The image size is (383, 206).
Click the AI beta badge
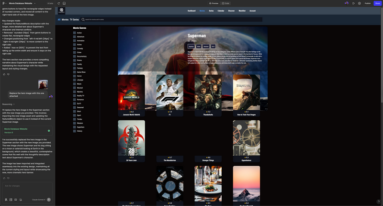click(50, 3)
